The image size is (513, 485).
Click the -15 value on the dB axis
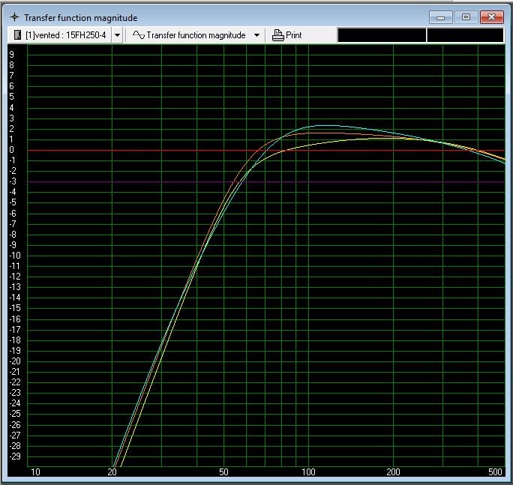point(15,308)
